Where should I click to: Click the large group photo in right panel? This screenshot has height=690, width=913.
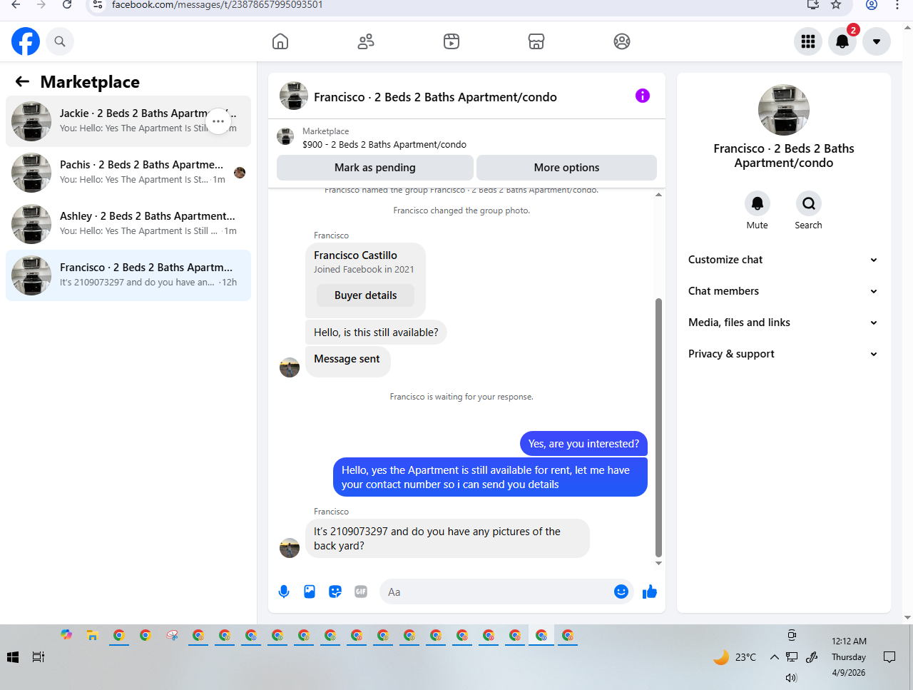coord(784,110)
